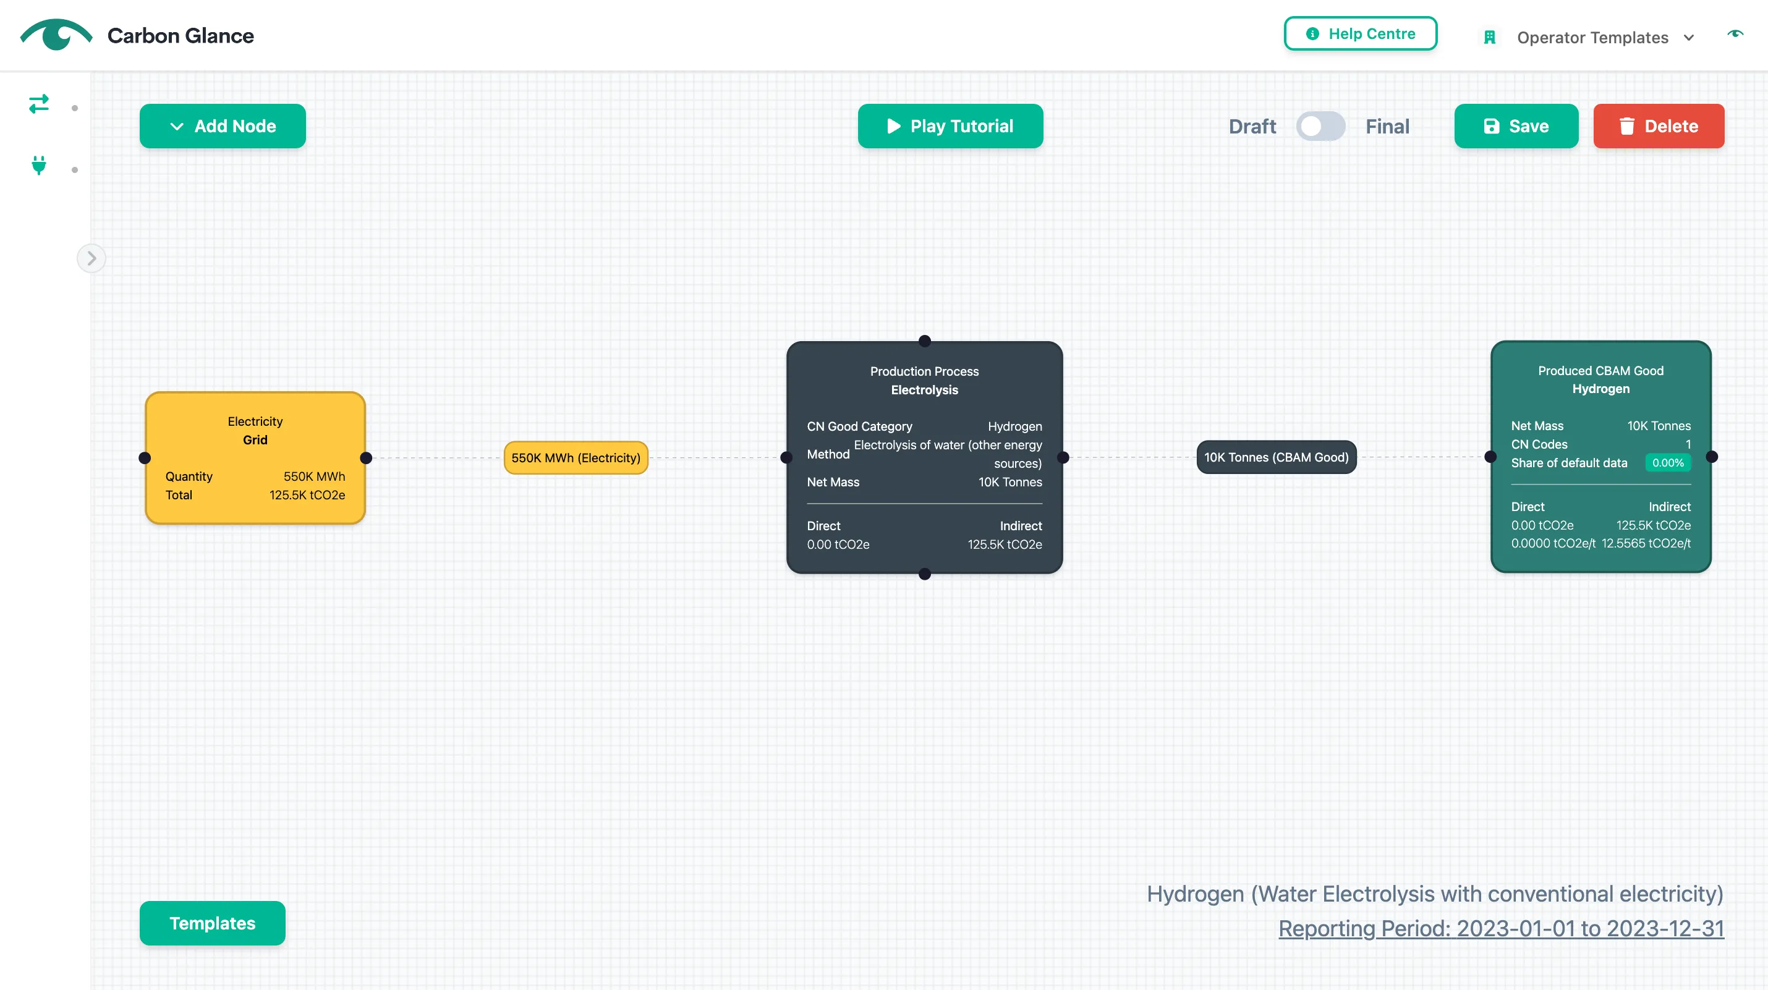The image size is (1768, 990).
Task: Toggle the Draft/Final switch
Action: coord(1320,126)
